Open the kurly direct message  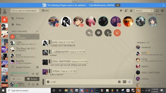pyautogui.click(x=24, y=56)
